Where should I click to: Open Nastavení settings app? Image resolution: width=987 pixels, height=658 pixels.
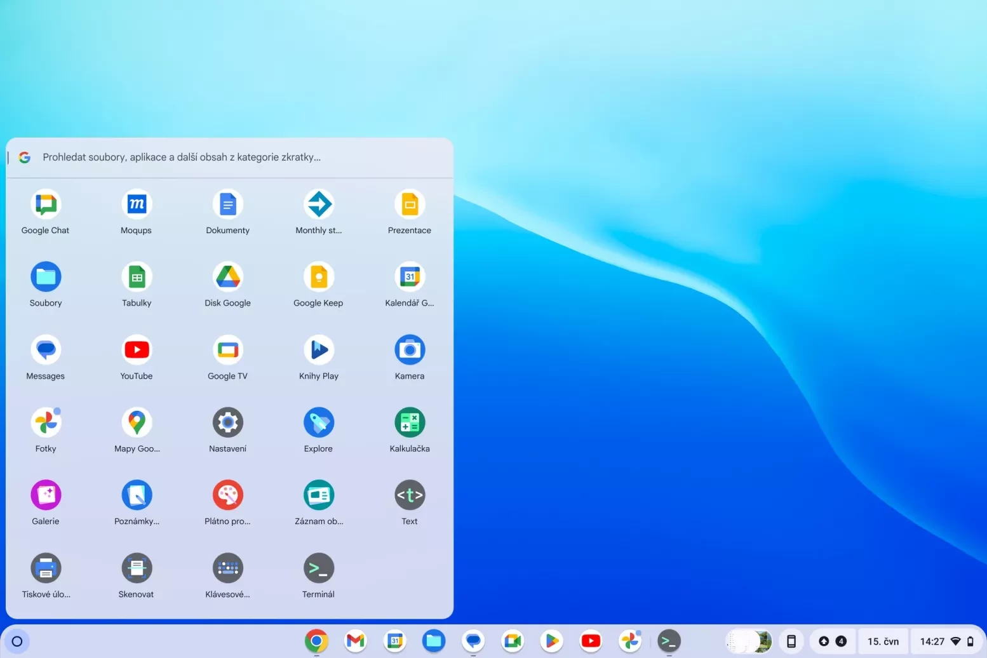[228, 423]
